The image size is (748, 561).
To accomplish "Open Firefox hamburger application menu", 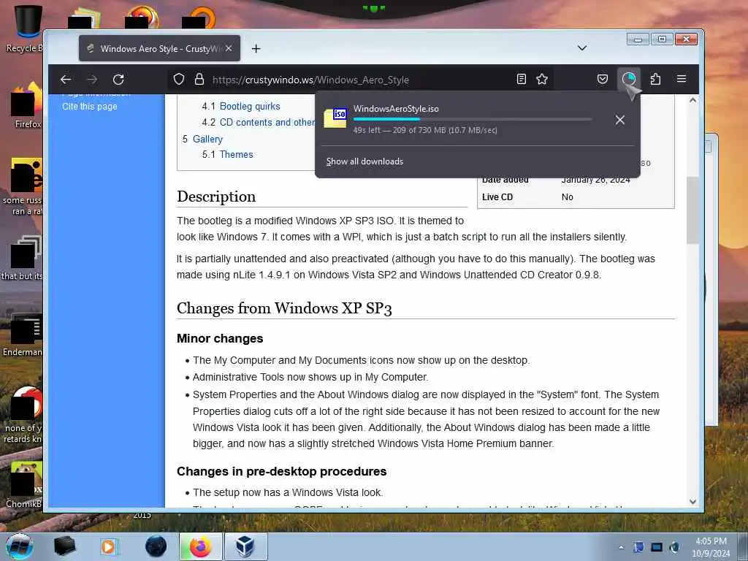I will coord(682,79).
